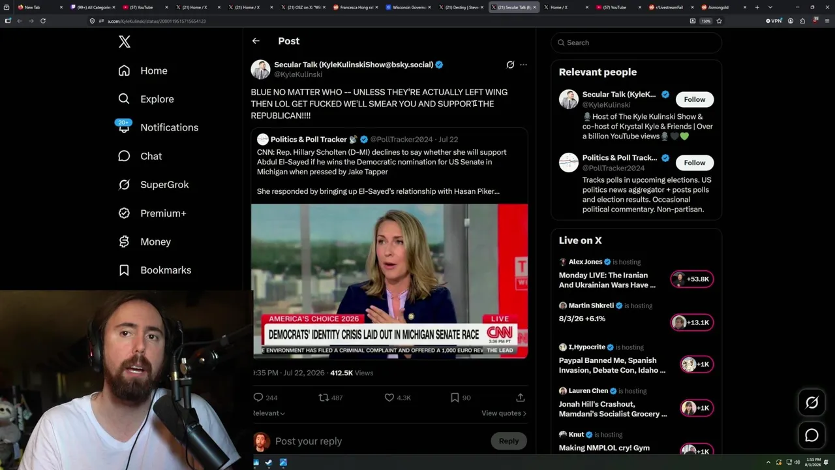Open a new browser tab with plus
835x470 pixels.
click(x=757, y=7)
